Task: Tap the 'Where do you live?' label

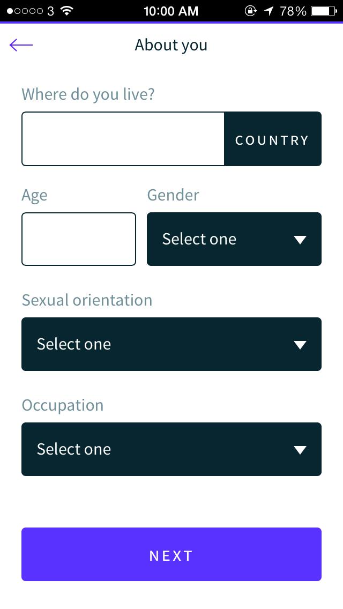Action: point(88,94)
